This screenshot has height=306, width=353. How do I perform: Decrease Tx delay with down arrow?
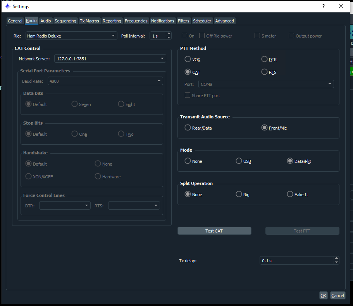pos(336,262)
